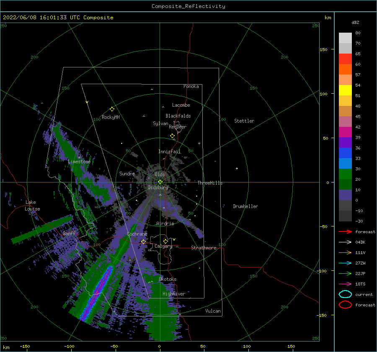The image size is (377, 352).
Task: Click the green 22JP arrow icon
Action: tap(345, 273)
